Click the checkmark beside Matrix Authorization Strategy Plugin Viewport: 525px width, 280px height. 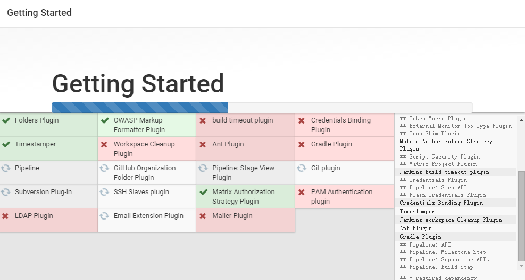coord(203,192)
